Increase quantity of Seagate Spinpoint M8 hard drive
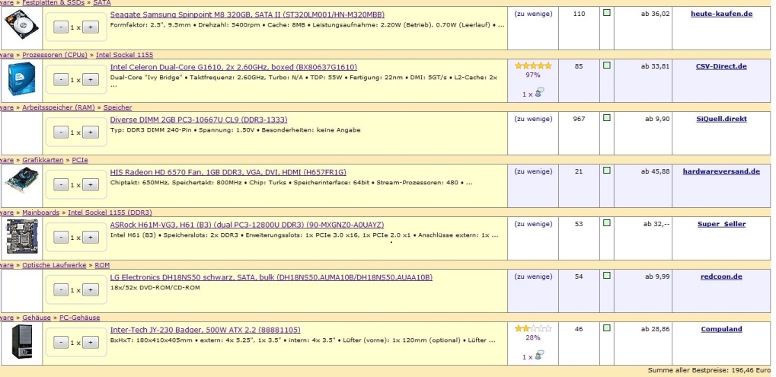Viewport: 776px width, 377px height. [90, 27]
